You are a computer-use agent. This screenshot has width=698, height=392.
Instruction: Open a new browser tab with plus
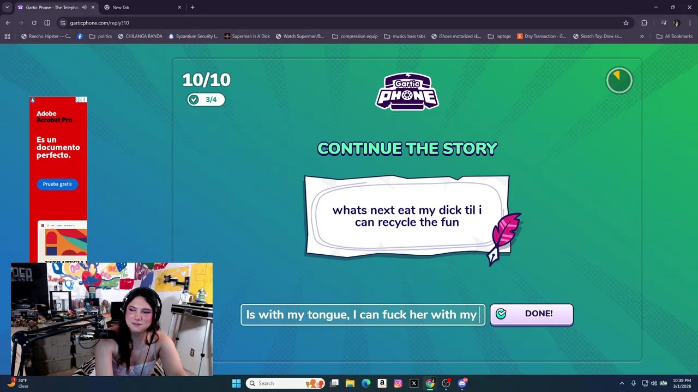[x=192, y=8]
